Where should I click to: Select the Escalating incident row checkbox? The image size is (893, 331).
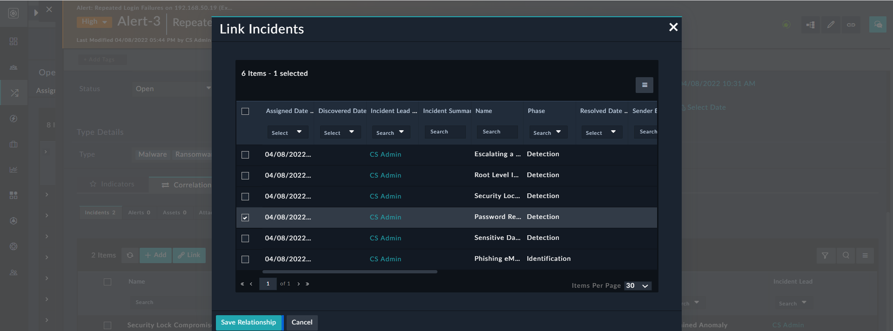pos(245,155)
